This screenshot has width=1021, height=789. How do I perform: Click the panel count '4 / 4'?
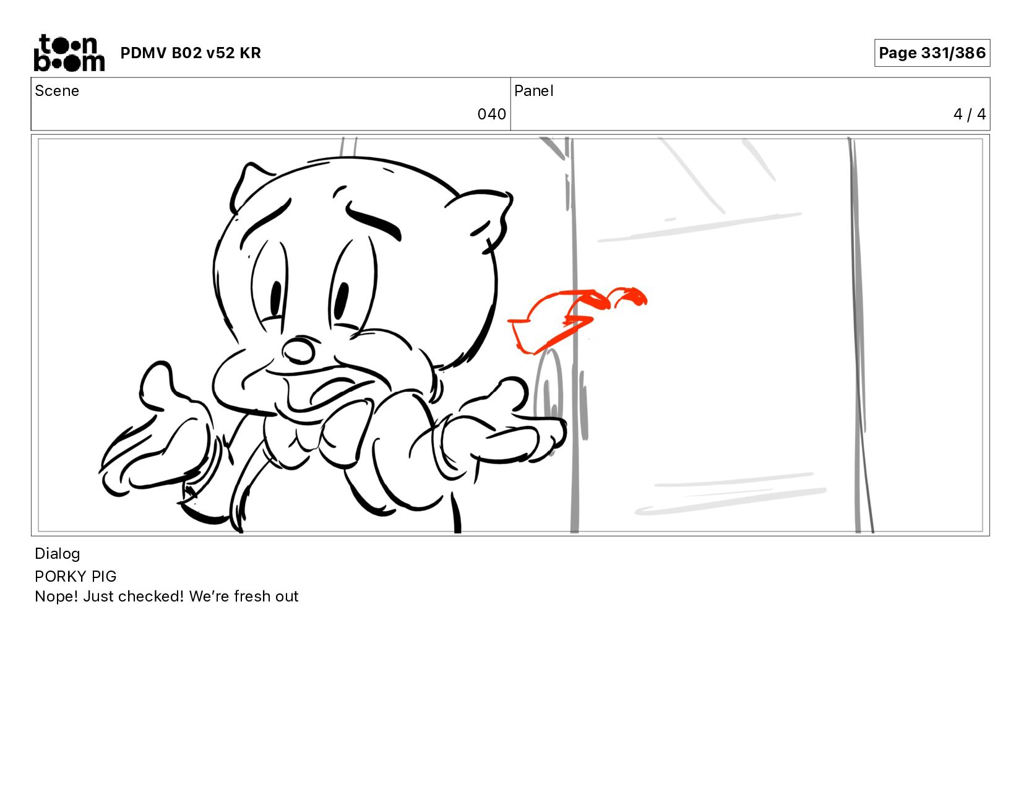tap(970, 114)
